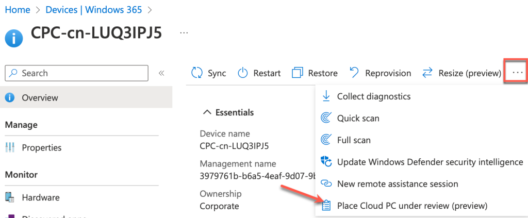Click the Restore button label
The image size is (528, 218).
(323, 73)
